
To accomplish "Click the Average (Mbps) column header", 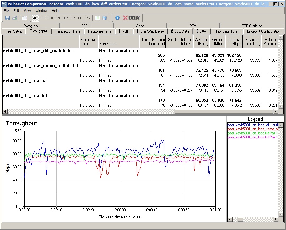I will coord(201,41).
